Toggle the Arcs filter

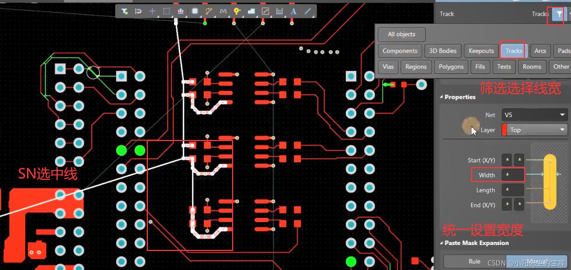coord(540,51)
